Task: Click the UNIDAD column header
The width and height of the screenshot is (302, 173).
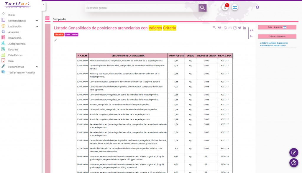Action: [190, 56]
